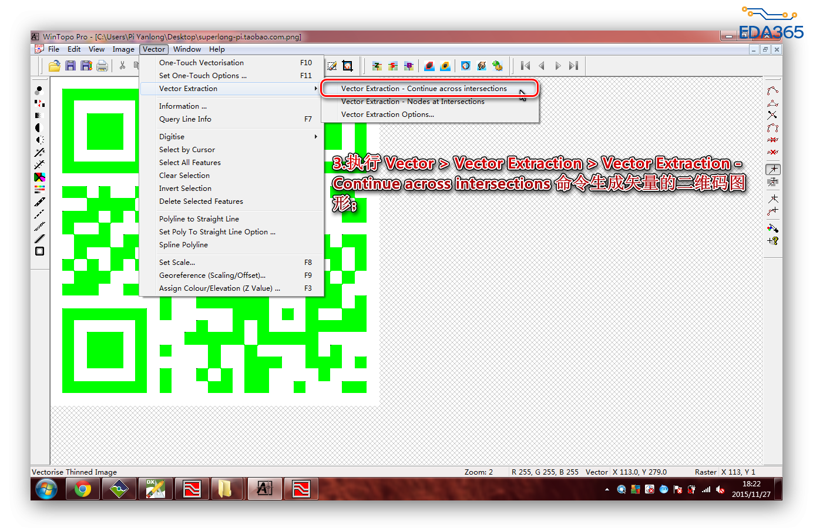Click the brightness half-sun tool in left toolbar
813x531 pixels.
39,140
